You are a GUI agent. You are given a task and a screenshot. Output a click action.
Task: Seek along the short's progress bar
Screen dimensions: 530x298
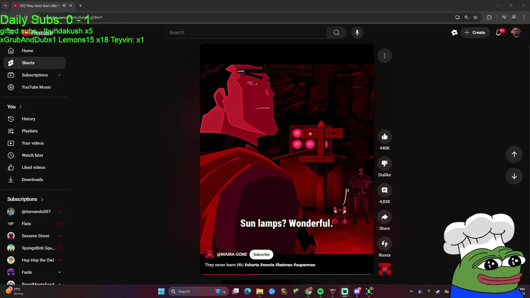pos(287,274)
